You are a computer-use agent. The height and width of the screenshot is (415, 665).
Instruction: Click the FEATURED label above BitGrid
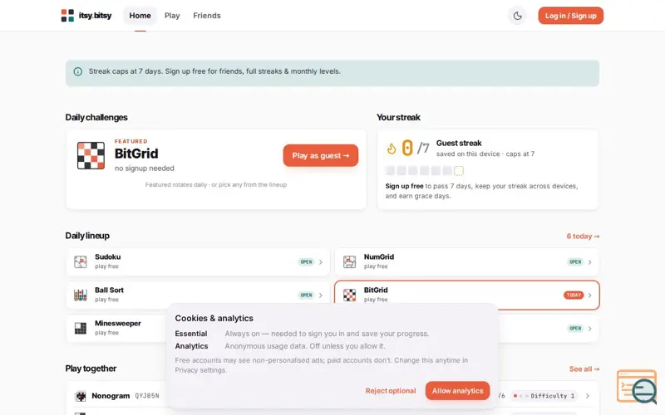pyautogui.click(x=131, y=141)
